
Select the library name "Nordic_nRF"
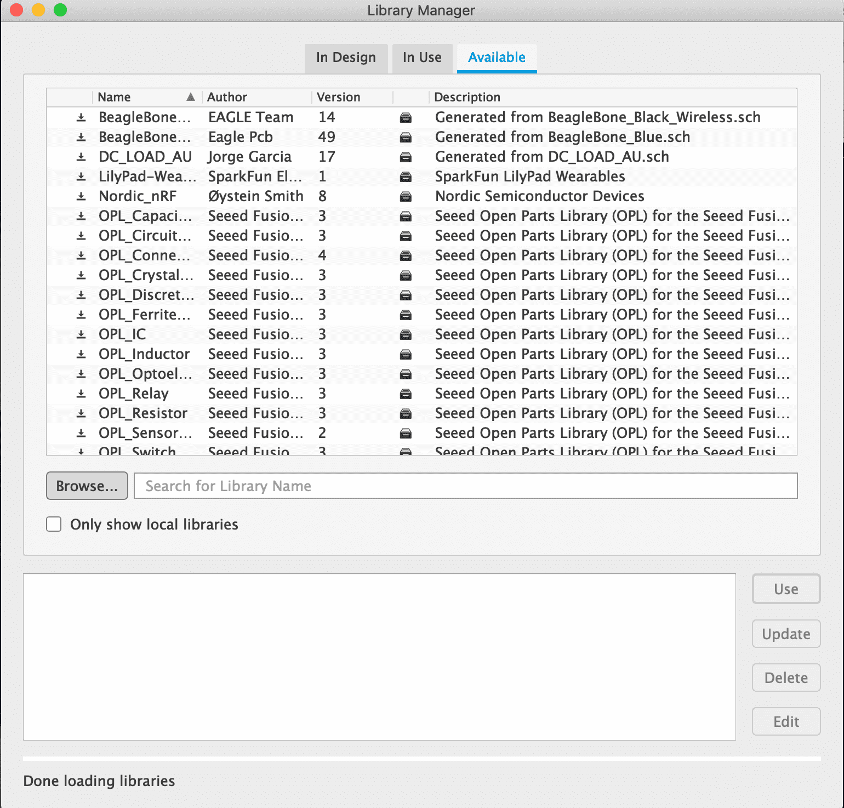tap(138, 196)
